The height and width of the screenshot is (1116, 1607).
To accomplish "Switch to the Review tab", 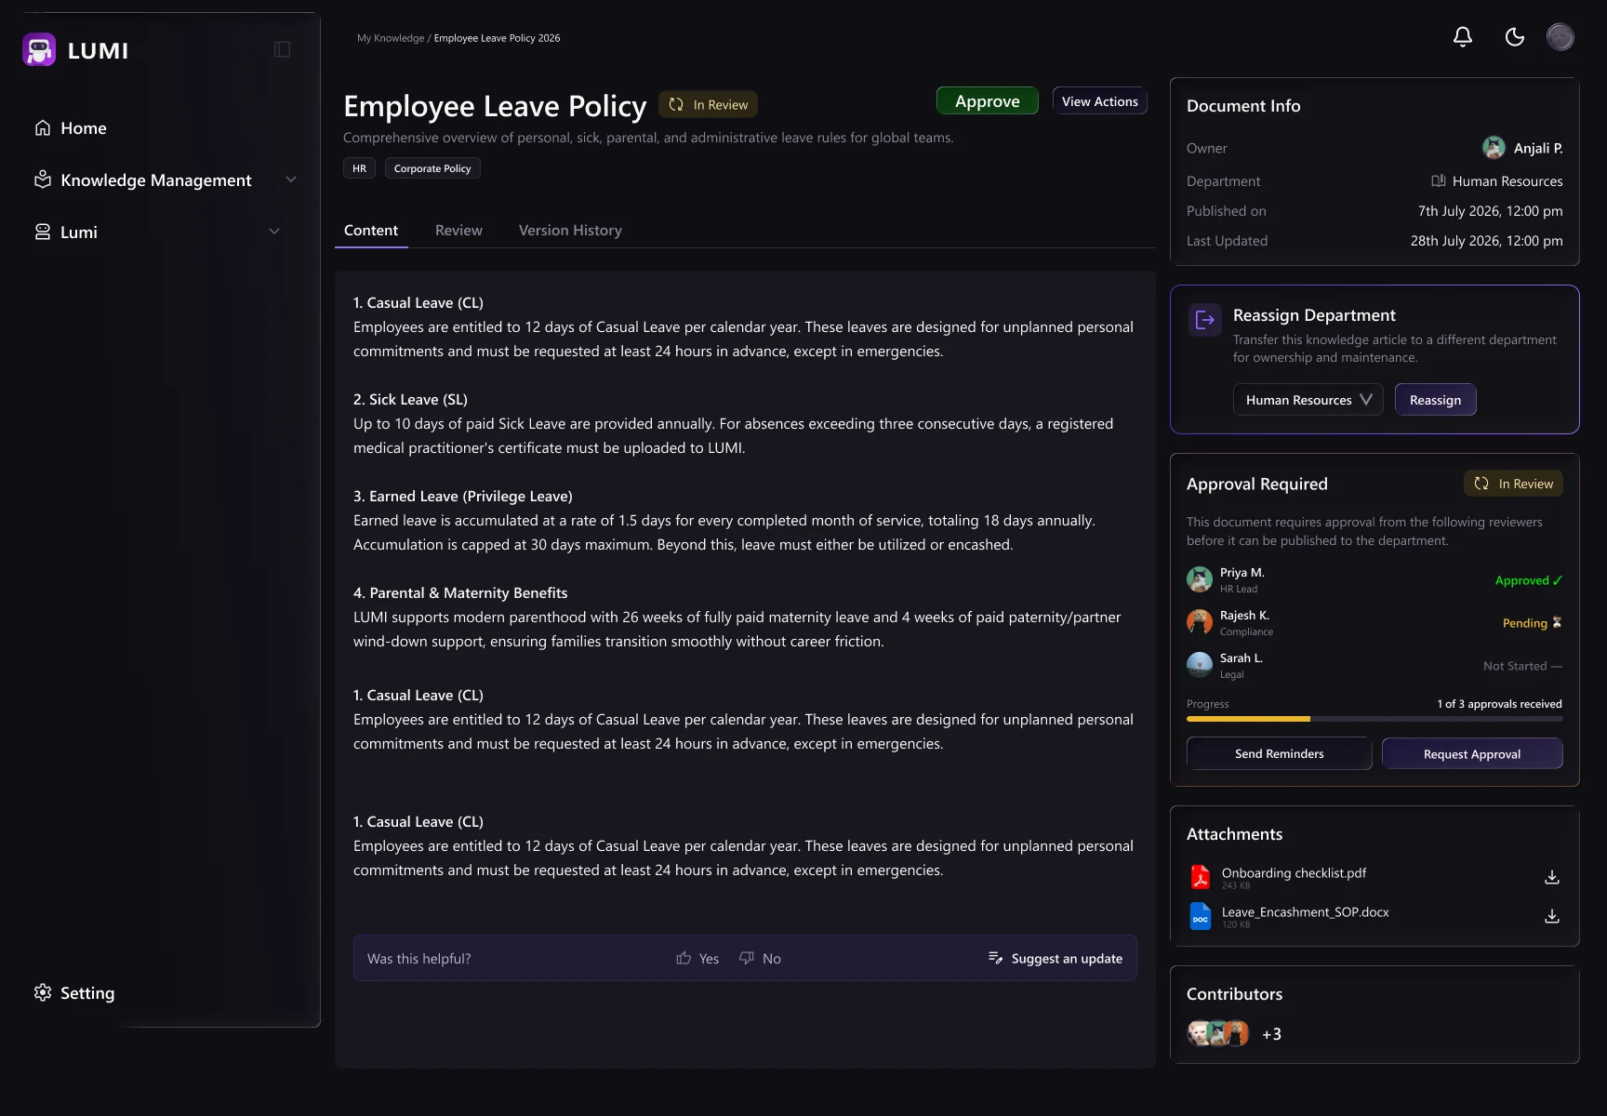I will click(458, 230).
